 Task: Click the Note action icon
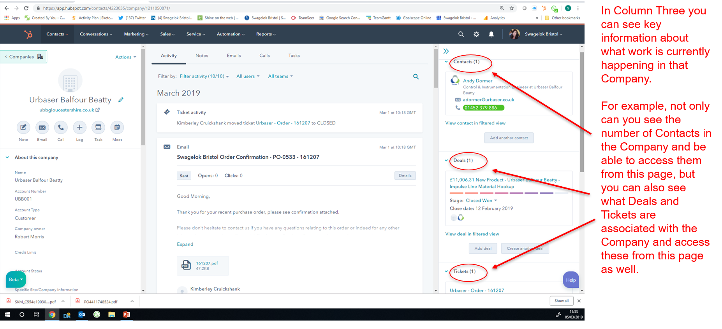click(x=23, y=127)
